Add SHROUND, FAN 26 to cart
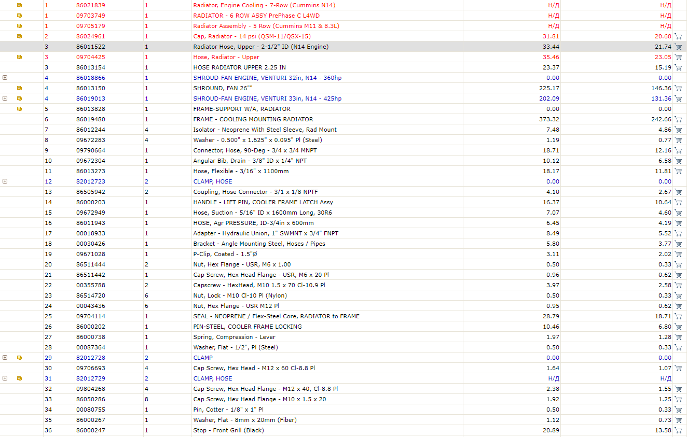687x437 pixels. point(678,88)
